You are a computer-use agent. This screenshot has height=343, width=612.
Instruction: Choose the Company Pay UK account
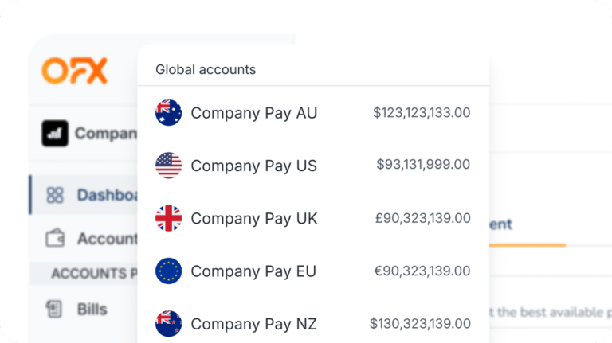point(254,218)
